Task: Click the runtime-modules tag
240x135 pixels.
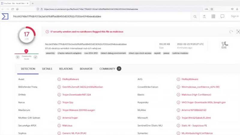Action: click(x=180, y=53)
